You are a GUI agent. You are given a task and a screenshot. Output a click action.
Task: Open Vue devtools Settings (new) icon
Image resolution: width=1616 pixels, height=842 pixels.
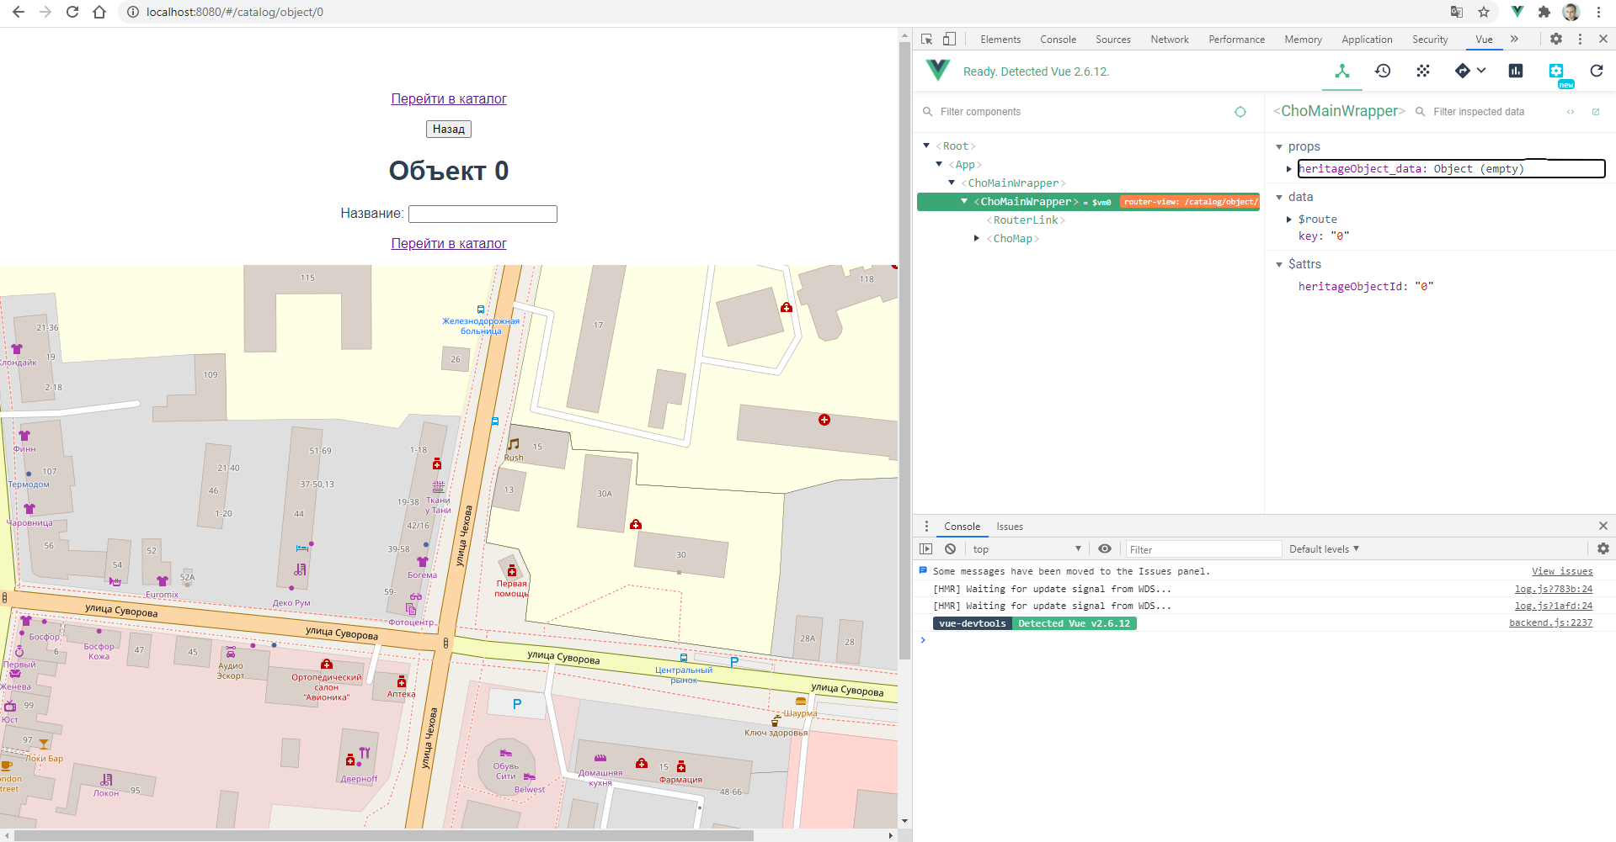point(1556,71)
